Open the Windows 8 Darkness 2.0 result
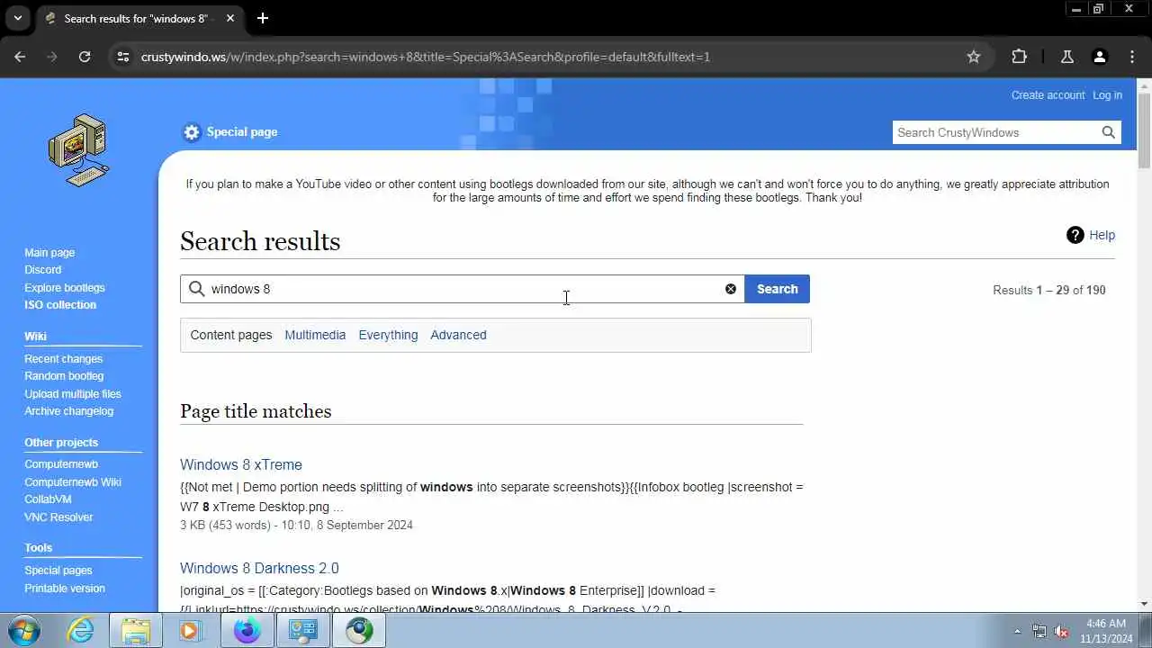The width and height of the screenshot is (1152, 648). 259,568
